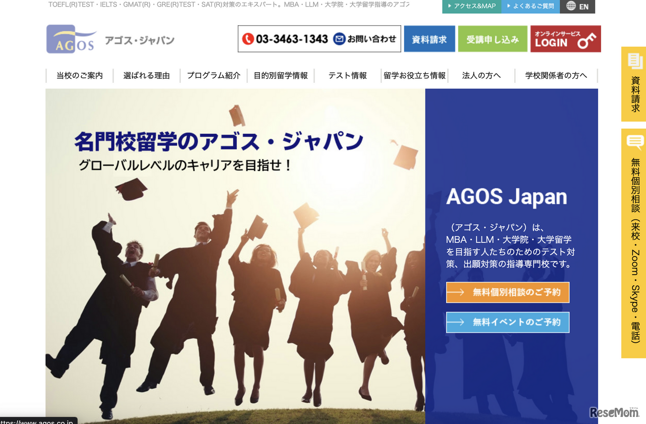Click the globe icon beside EN

pyautogui.click(x=571, y=7)
